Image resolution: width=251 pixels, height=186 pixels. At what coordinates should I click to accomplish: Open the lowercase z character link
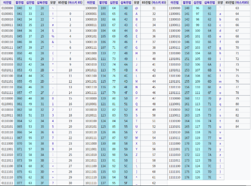coord(220,155)
